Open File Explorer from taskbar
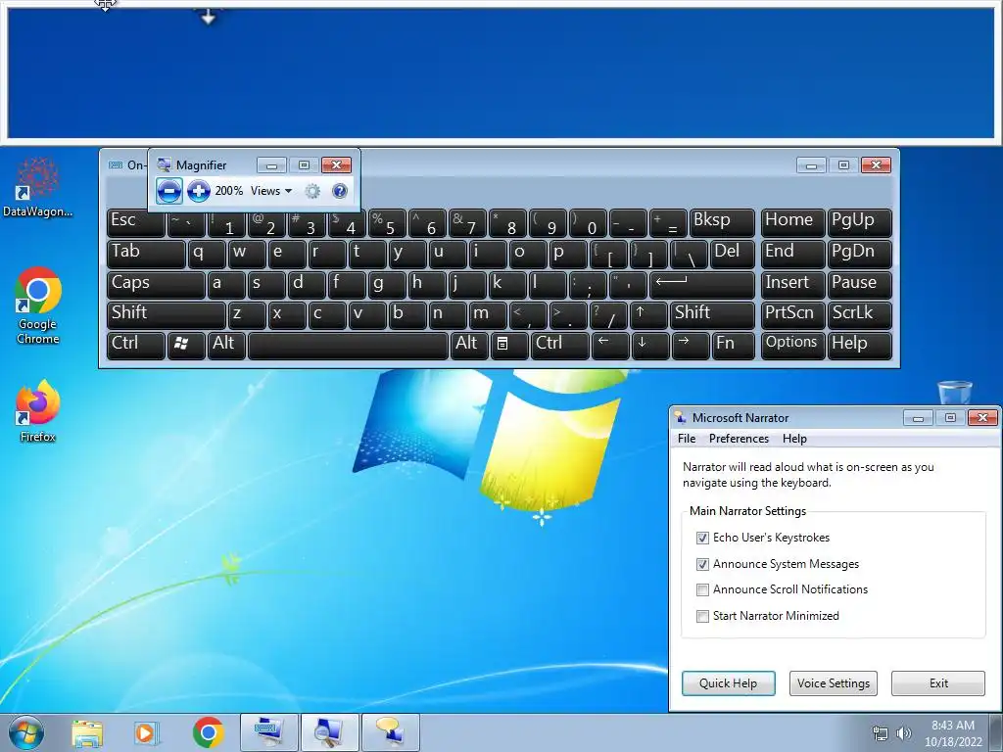1003x752 pixels. tap(87, 732)
